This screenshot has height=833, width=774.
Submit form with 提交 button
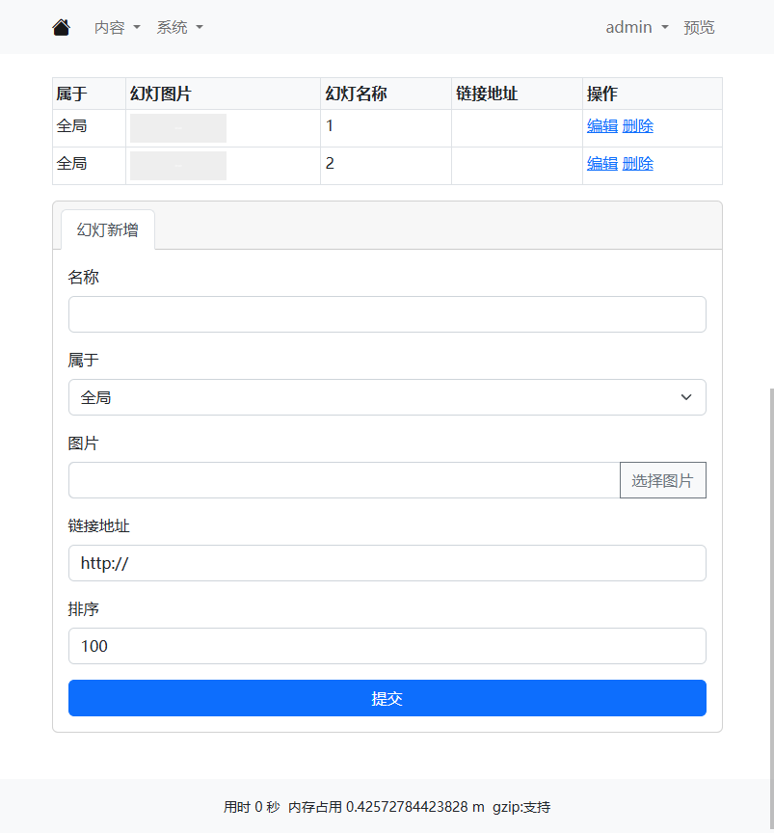(387, 698)
